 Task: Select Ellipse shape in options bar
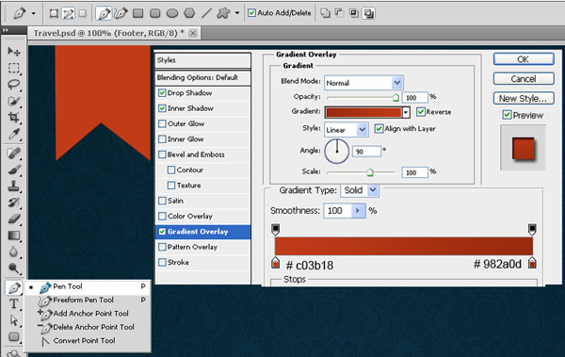(x=172, y=14)
